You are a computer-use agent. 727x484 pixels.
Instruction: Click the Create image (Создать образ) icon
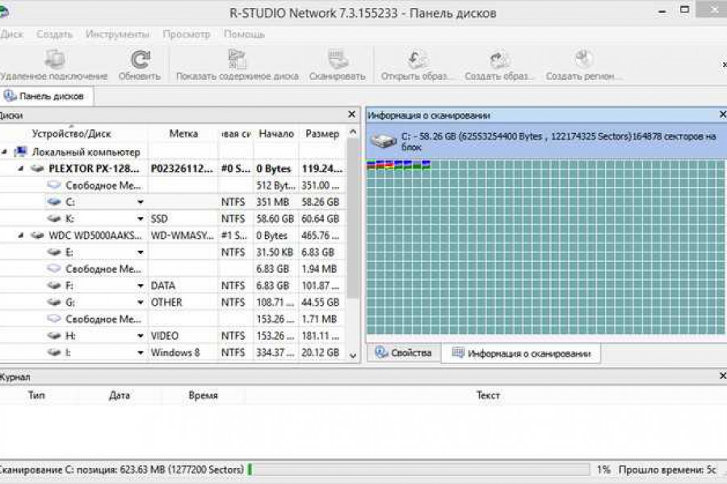coord(499,60)
